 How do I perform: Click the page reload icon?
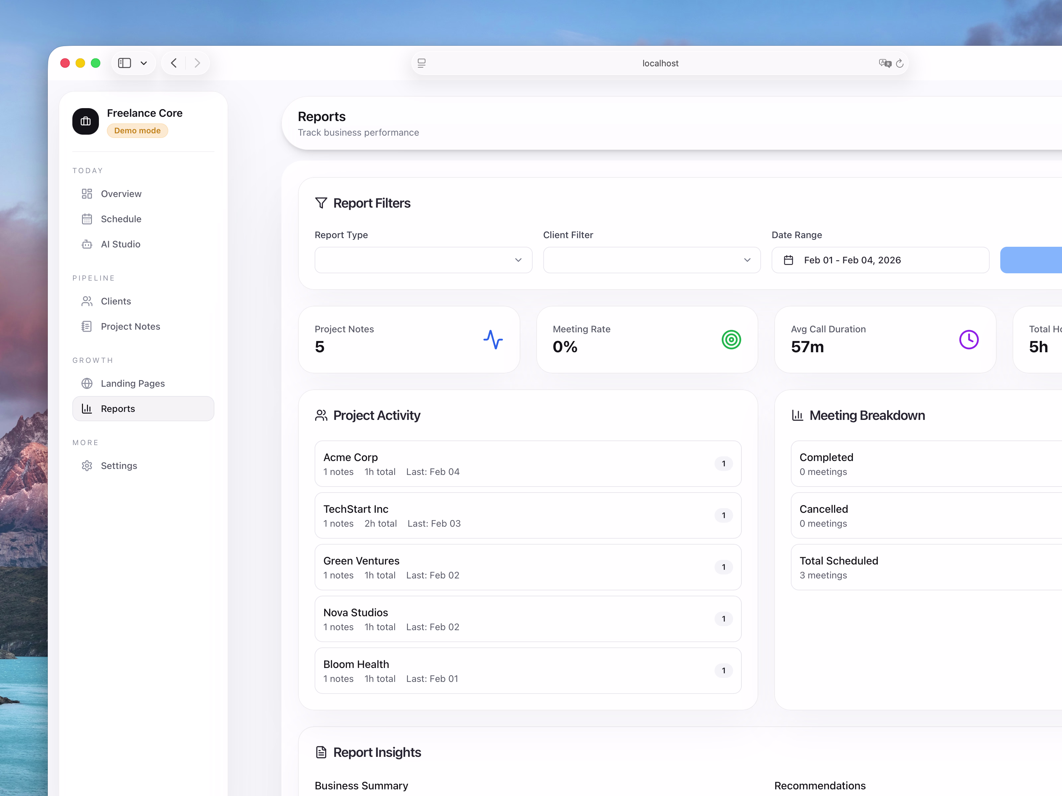(899, 63)
